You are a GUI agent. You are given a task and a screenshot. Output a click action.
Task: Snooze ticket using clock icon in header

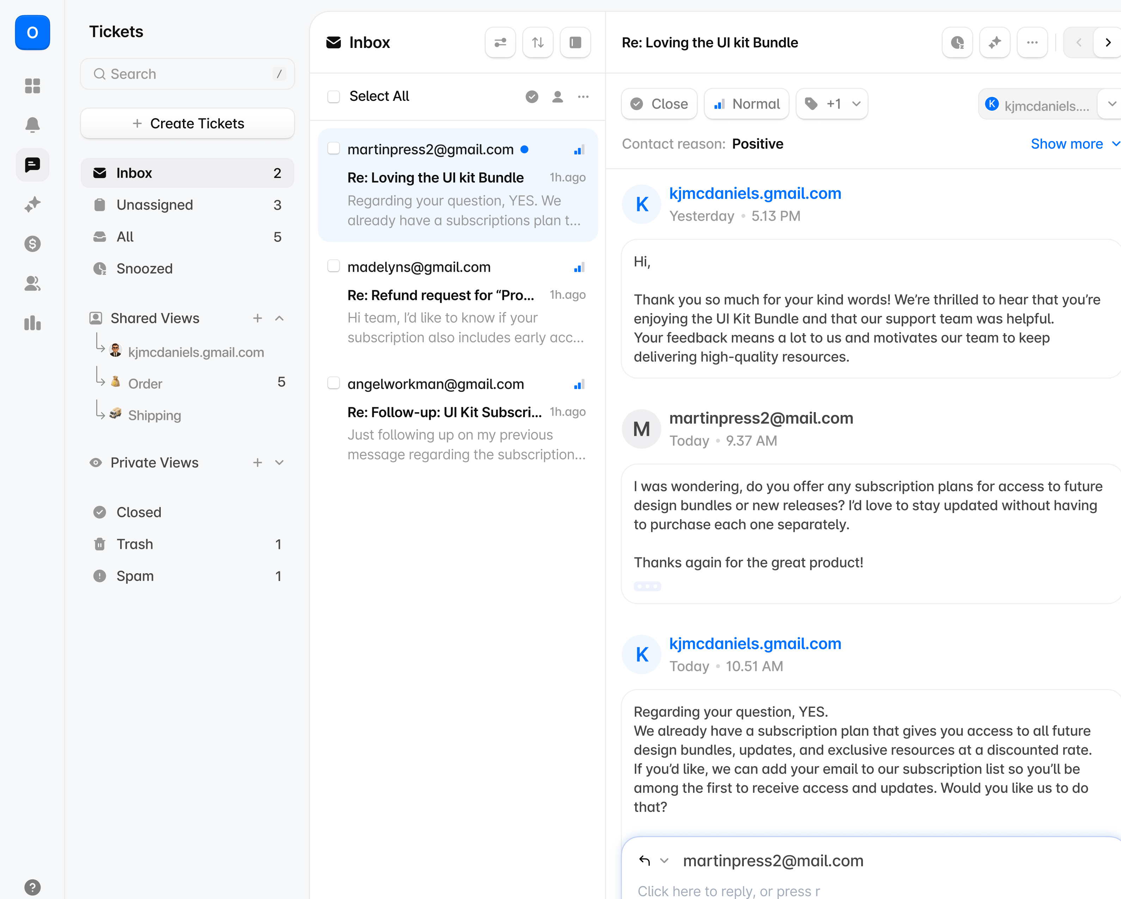tap(957, 43)
